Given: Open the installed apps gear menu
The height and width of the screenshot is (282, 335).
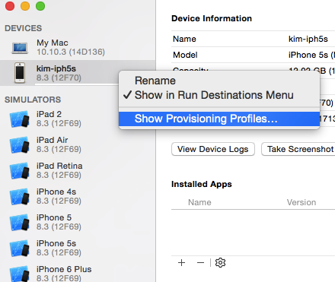Looking at the screenshot, I should pyautogui.click(x=220, y=263).
